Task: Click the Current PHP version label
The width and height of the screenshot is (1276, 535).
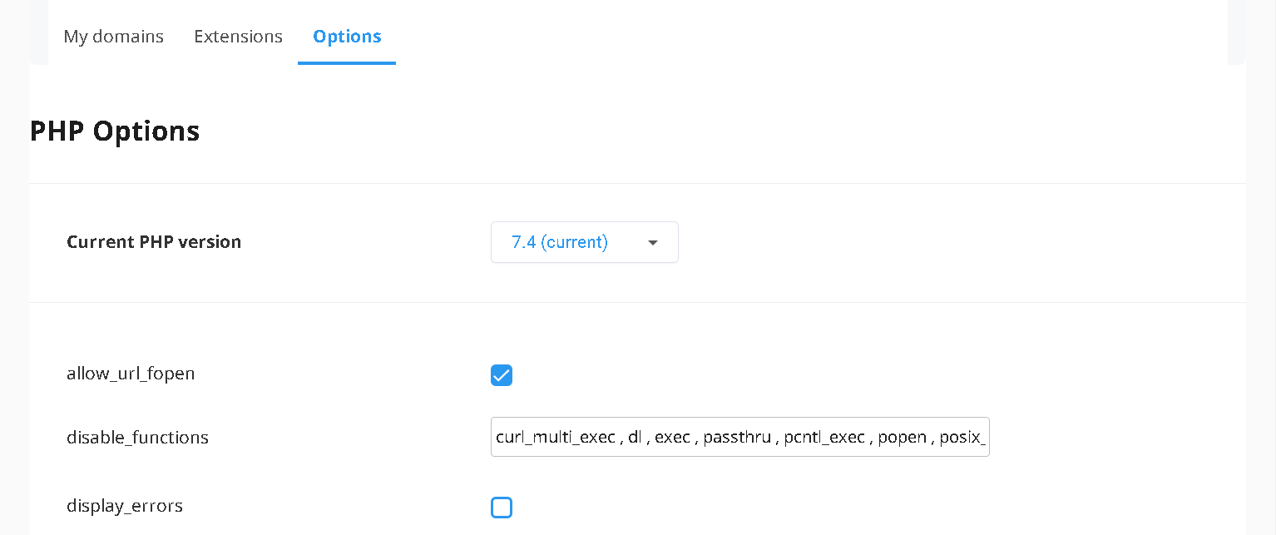Action: 154,242
